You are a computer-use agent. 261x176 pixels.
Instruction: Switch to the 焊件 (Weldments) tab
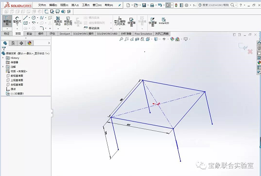coord(41,34)
